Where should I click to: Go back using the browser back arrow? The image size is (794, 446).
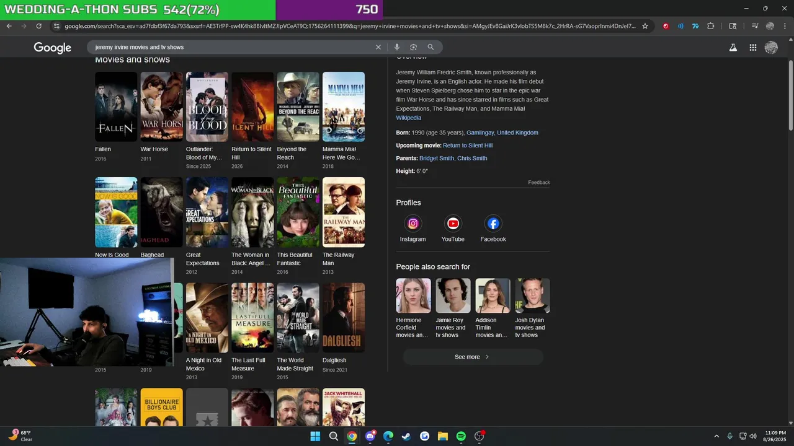point(9,26)
